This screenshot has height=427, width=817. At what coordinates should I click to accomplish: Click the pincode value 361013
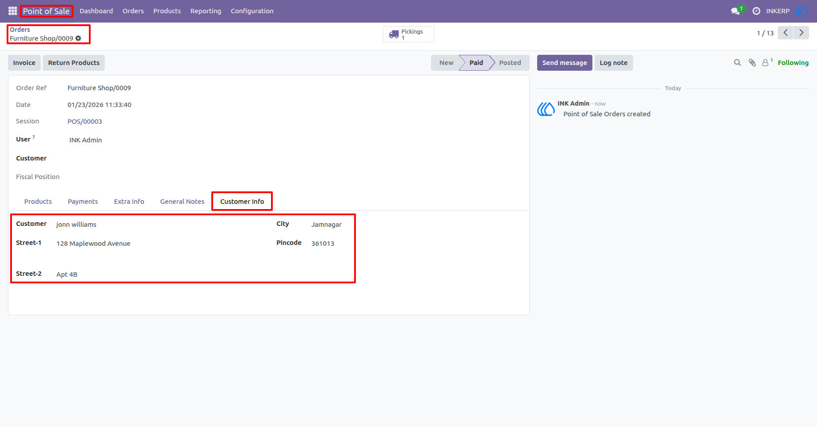click(323, 244)
